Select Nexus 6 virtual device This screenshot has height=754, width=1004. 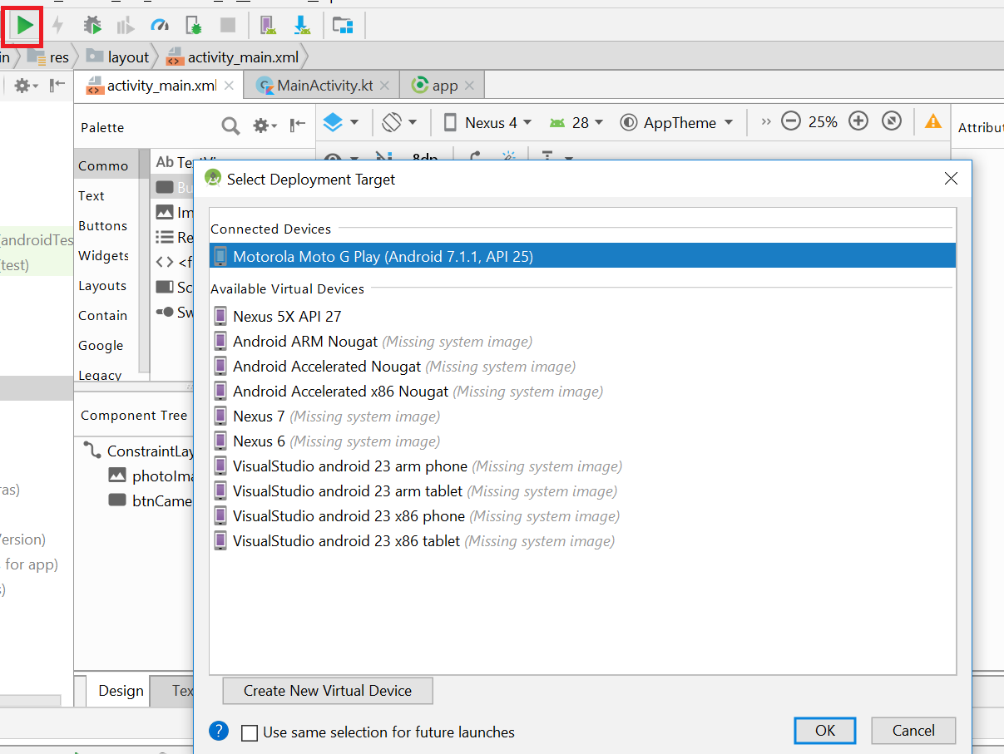[582, 441]
